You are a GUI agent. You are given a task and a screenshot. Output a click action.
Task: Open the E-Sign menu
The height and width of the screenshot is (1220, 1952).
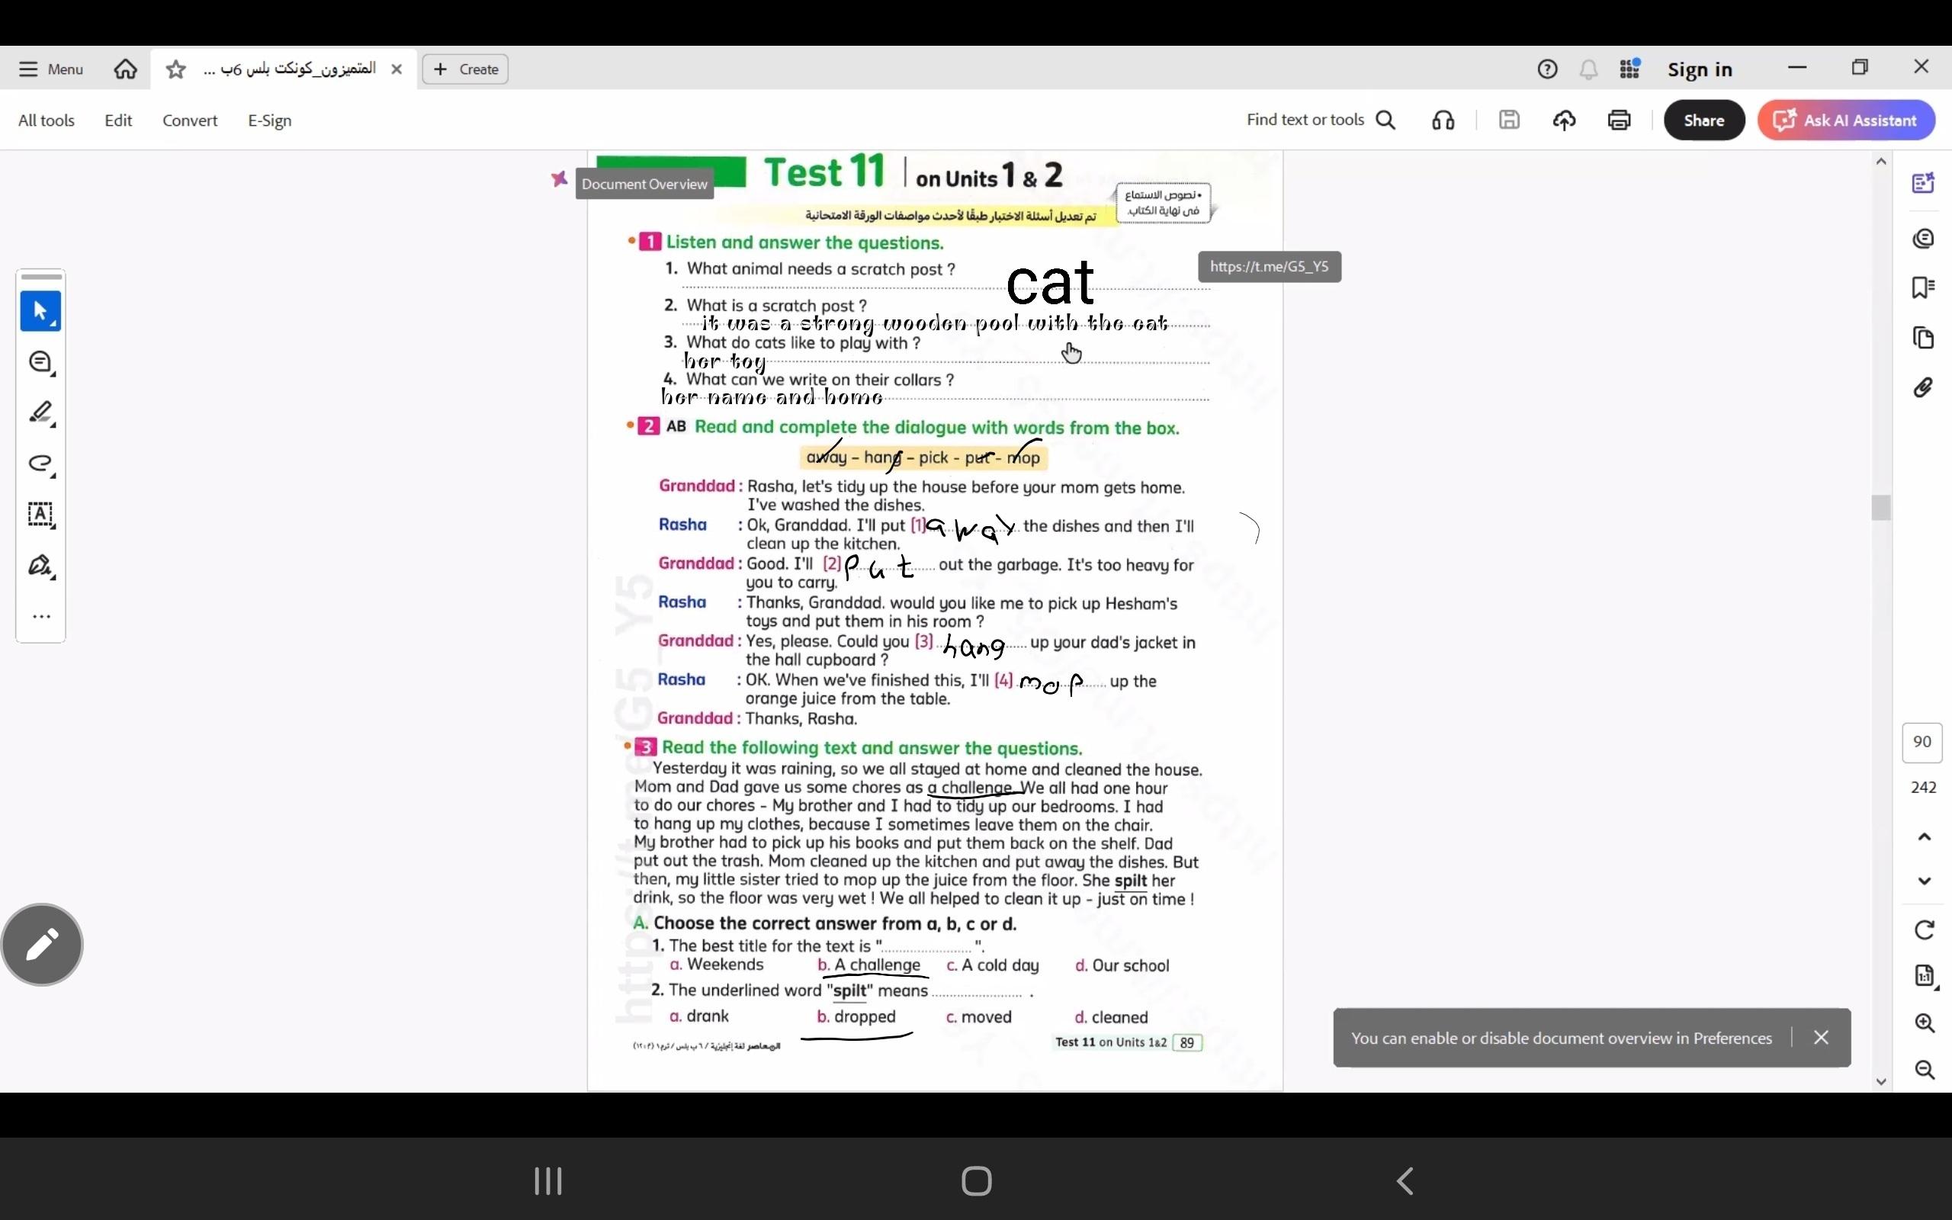point(269,120)
